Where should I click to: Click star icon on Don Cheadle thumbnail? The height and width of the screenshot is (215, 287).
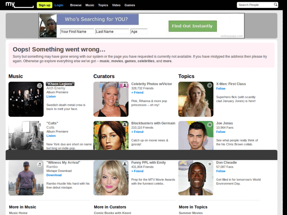pyautogui.click(x=210, y=164)
